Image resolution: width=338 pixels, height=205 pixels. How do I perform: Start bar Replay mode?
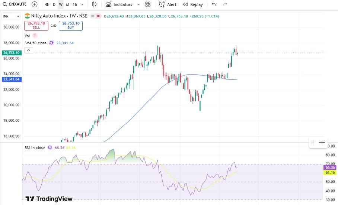click(193, 4)
